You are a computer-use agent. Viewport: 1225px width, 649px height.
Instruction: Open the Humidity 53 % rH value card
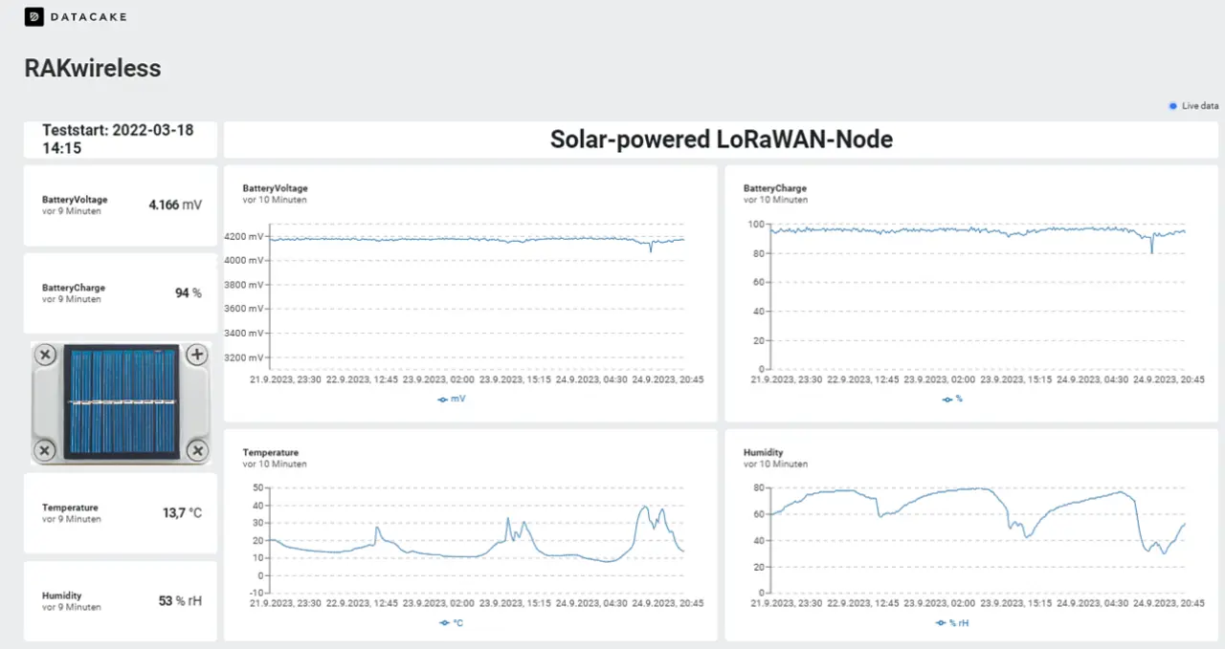pyautogui.click(x=121, y=601)
